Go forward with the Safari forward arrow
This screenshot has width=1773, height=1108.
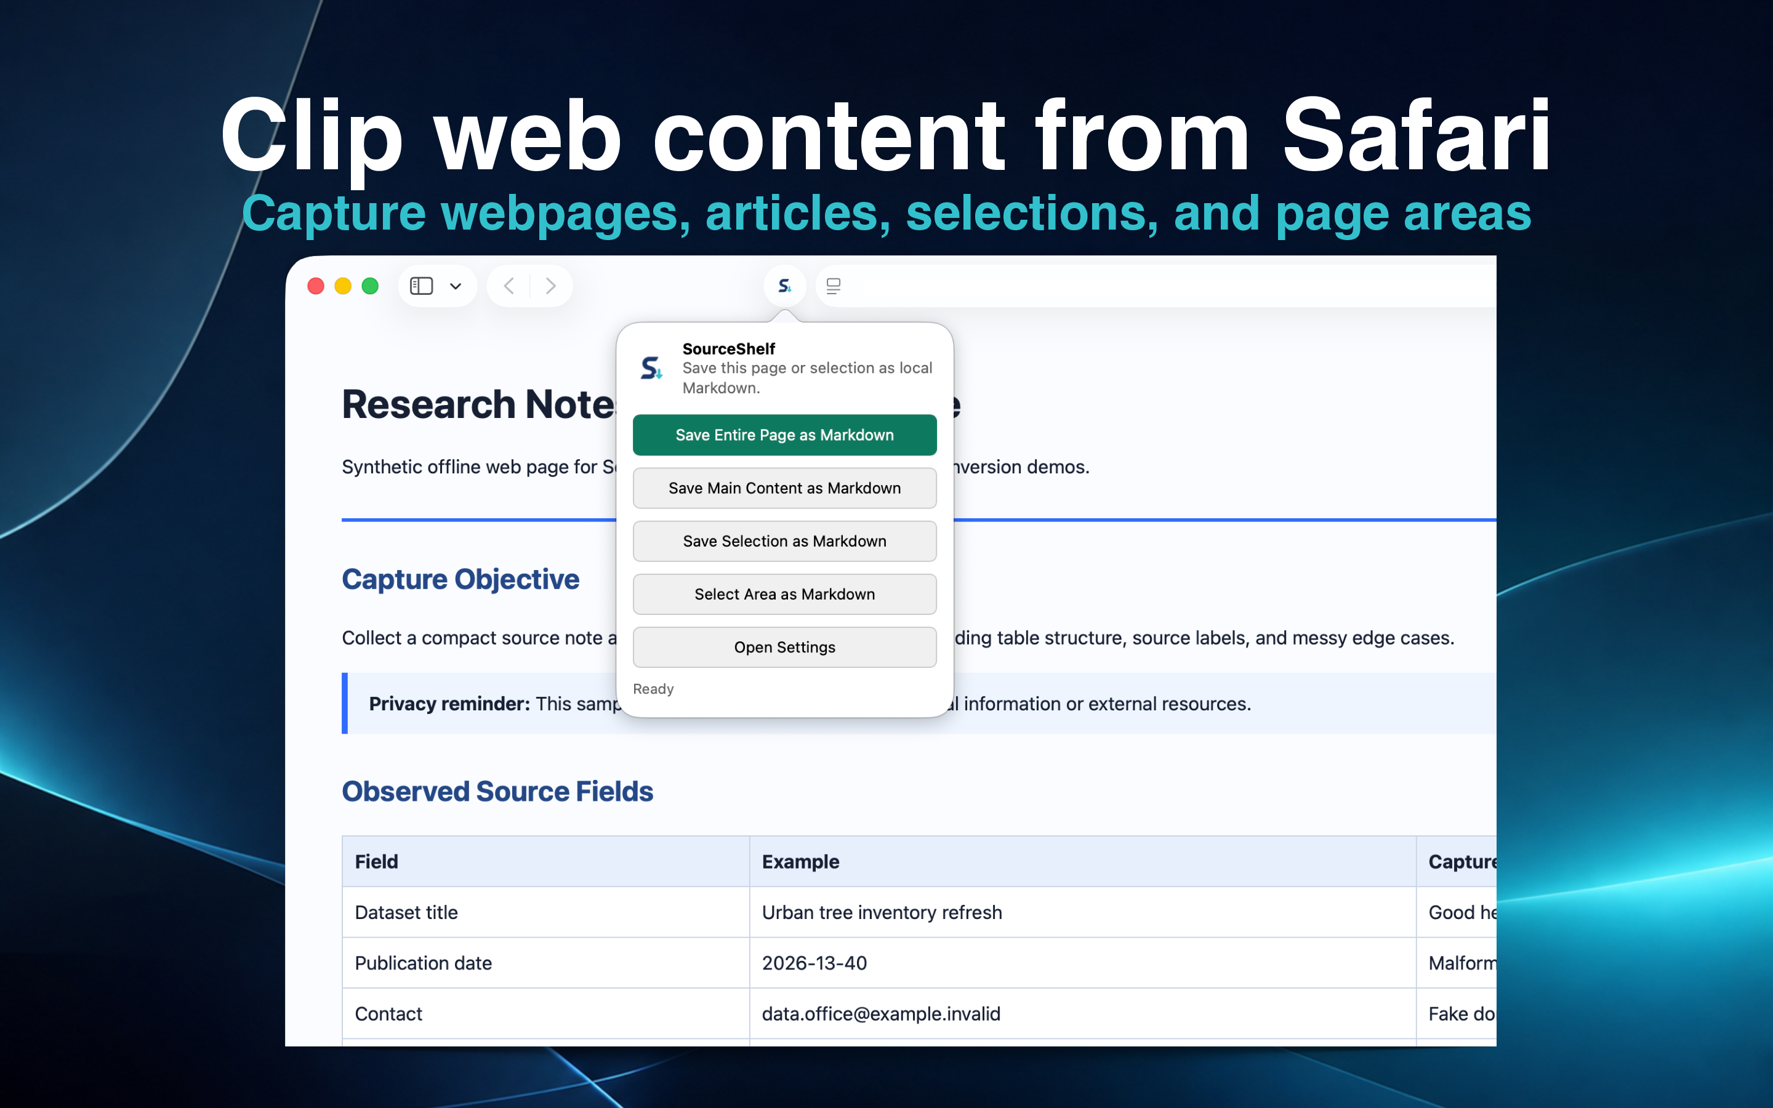[550, 286]
